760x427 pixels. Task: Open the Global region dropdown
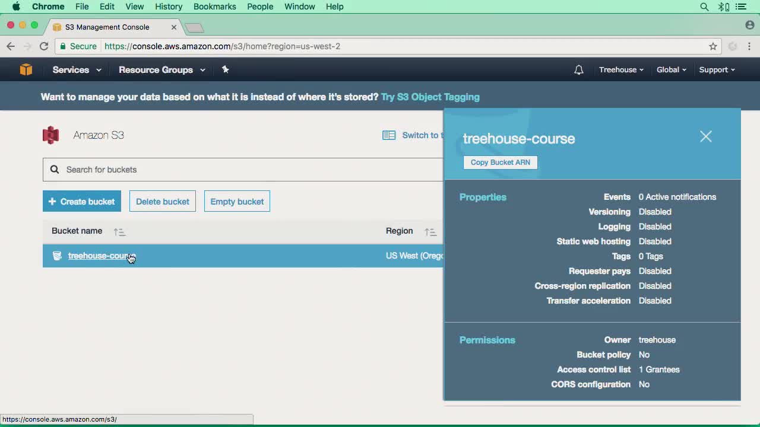click(671, 70)
